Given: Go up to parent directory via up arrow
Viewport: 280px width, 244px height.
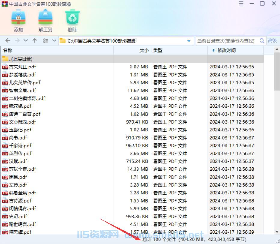Looking at the screenshot, I should coord(34,40).
